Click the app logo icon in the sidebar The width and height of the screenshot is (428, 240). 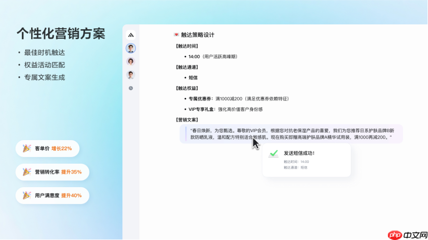tap(131, 35)
